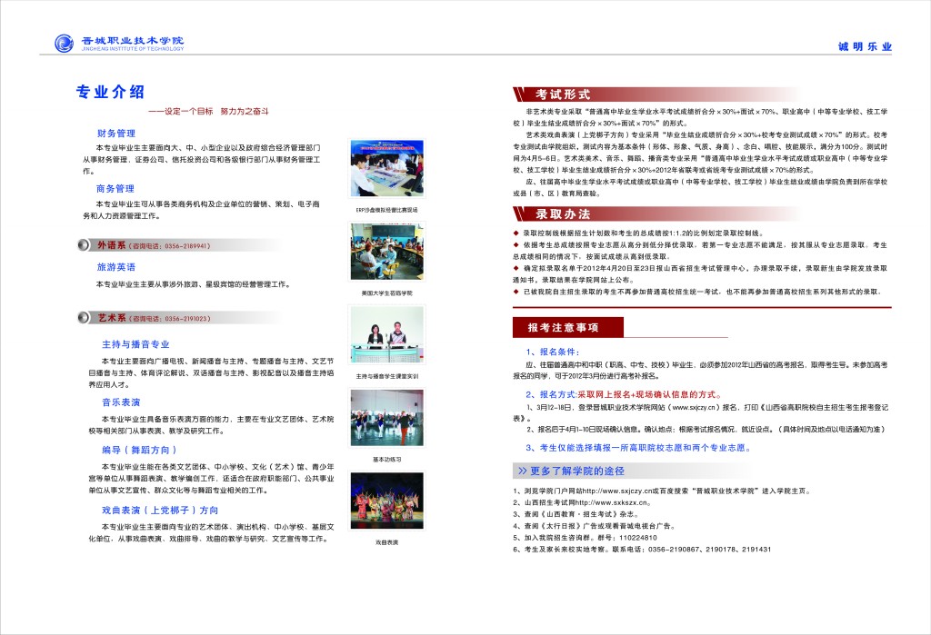Click the line 3、考生仅能选择填报一所高职院校志愿

click(638, 448)
